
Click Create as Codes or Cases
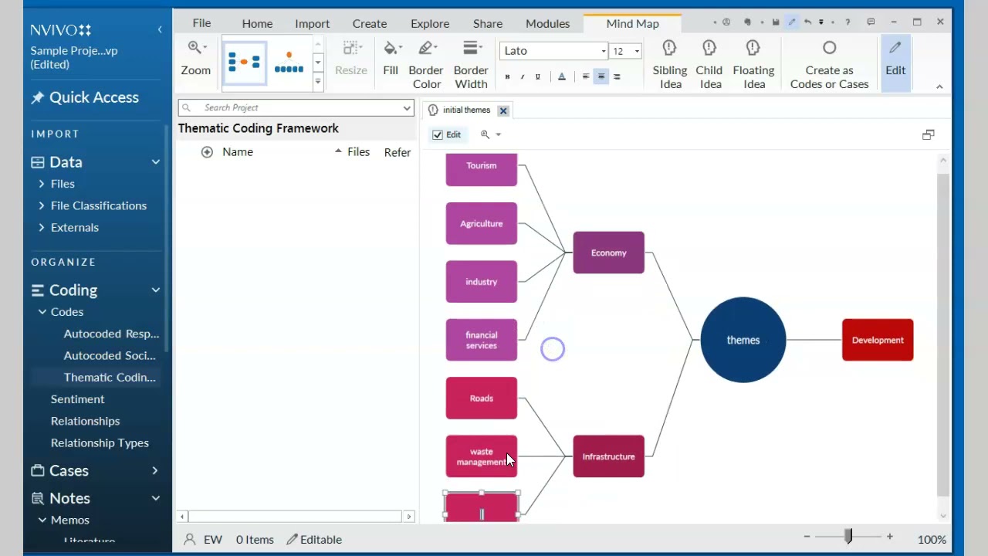[x=829, y=64]
